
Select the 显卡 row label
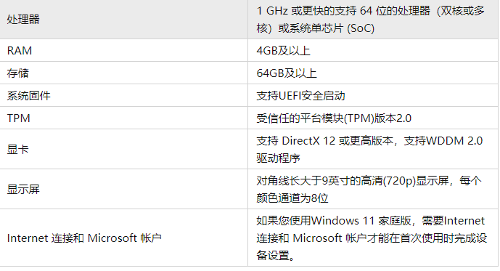(x=18, y=149)
